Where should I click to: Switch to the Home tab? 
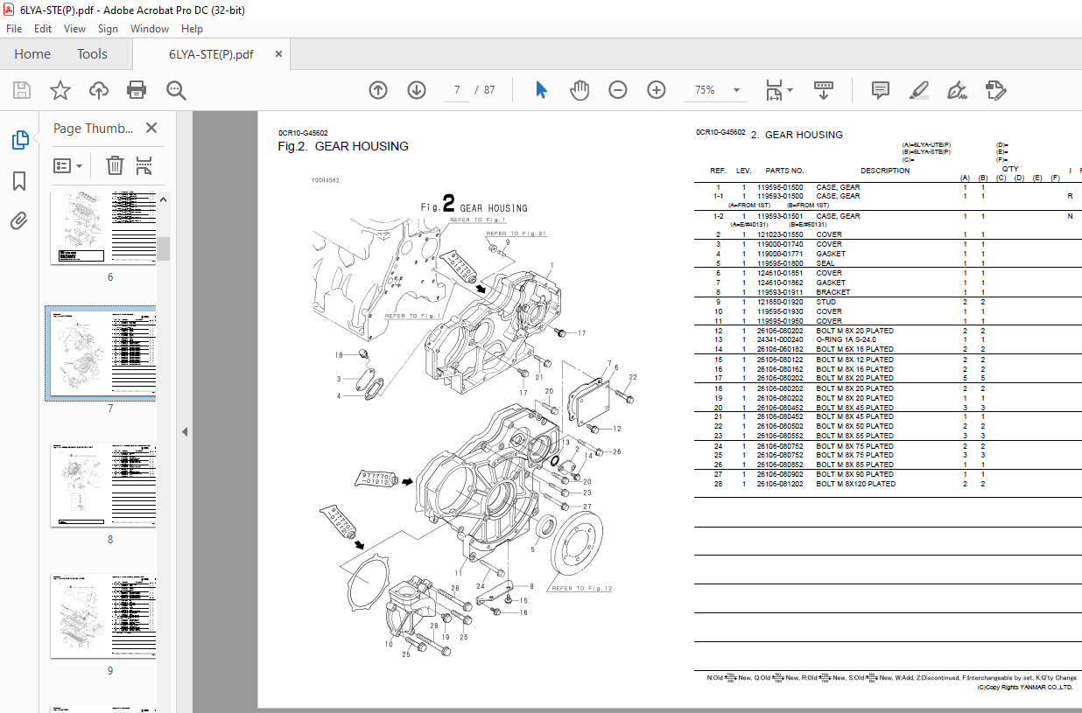[x=32, y=54]
